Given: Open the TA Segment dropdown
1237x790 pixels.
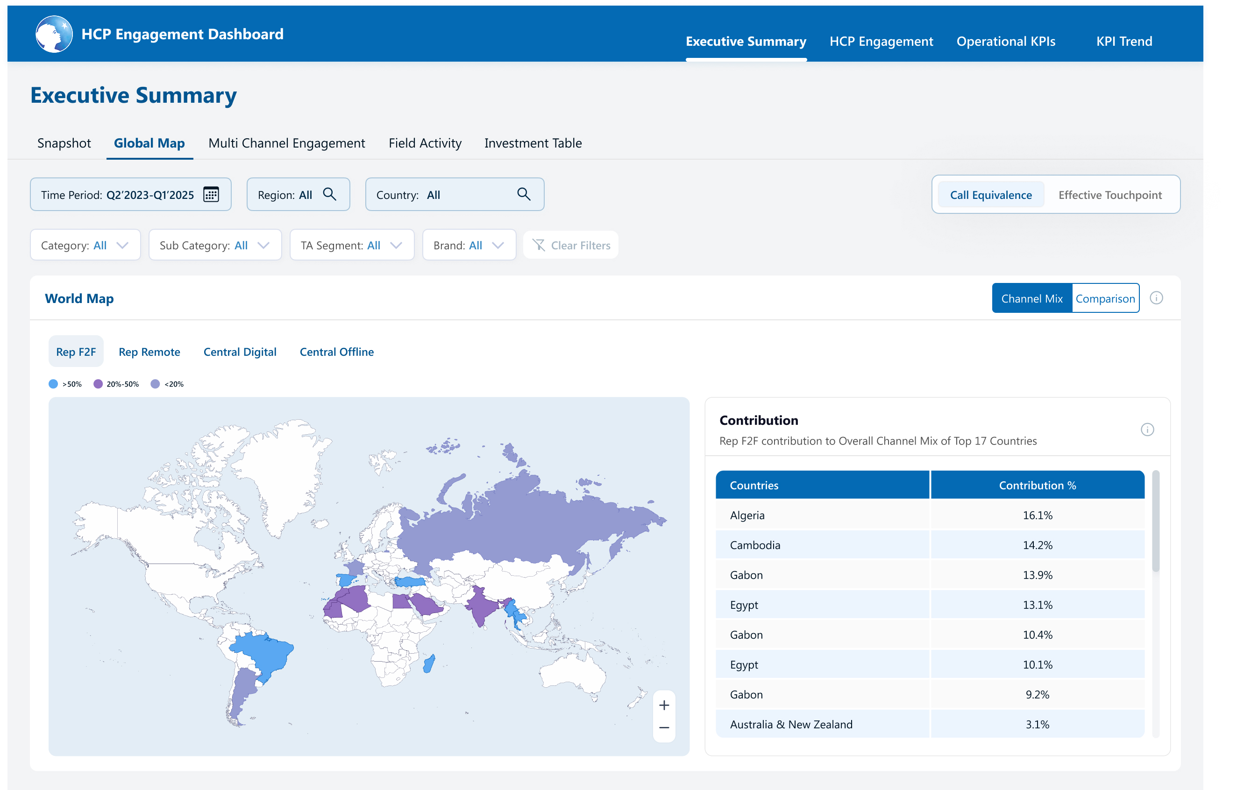Looking at the screenshot, I should (351, 246).
